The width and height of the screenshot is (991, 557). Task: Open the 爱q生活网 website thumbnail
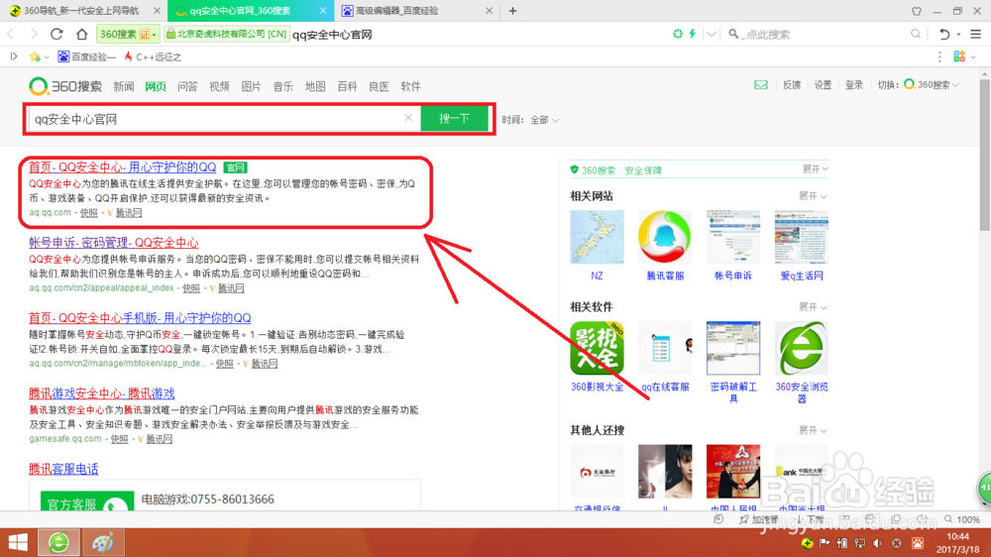click(802, 237)
